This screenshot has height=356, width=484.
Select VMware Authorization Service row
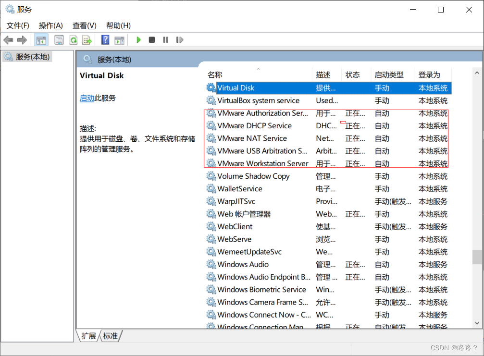click(x=328, y=113)
